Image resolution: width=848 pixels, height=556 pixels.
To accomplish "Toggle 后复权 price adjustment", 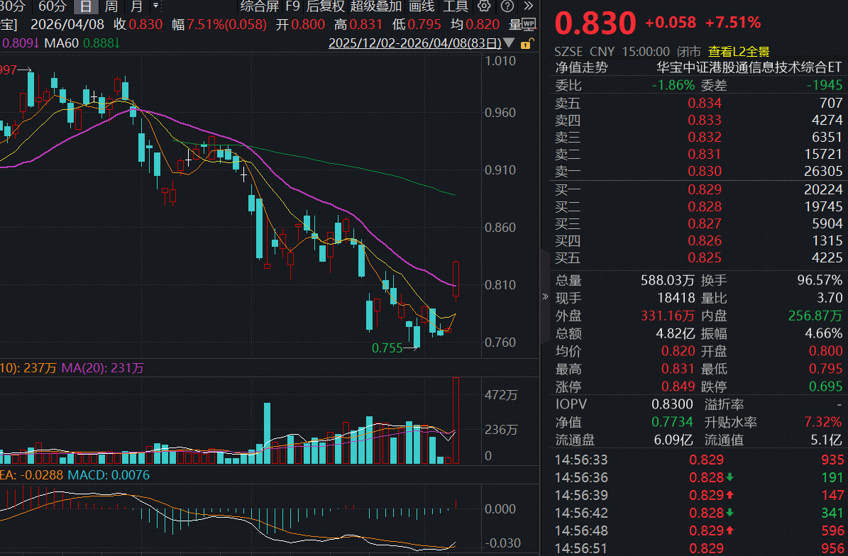I will coord(326,7).
